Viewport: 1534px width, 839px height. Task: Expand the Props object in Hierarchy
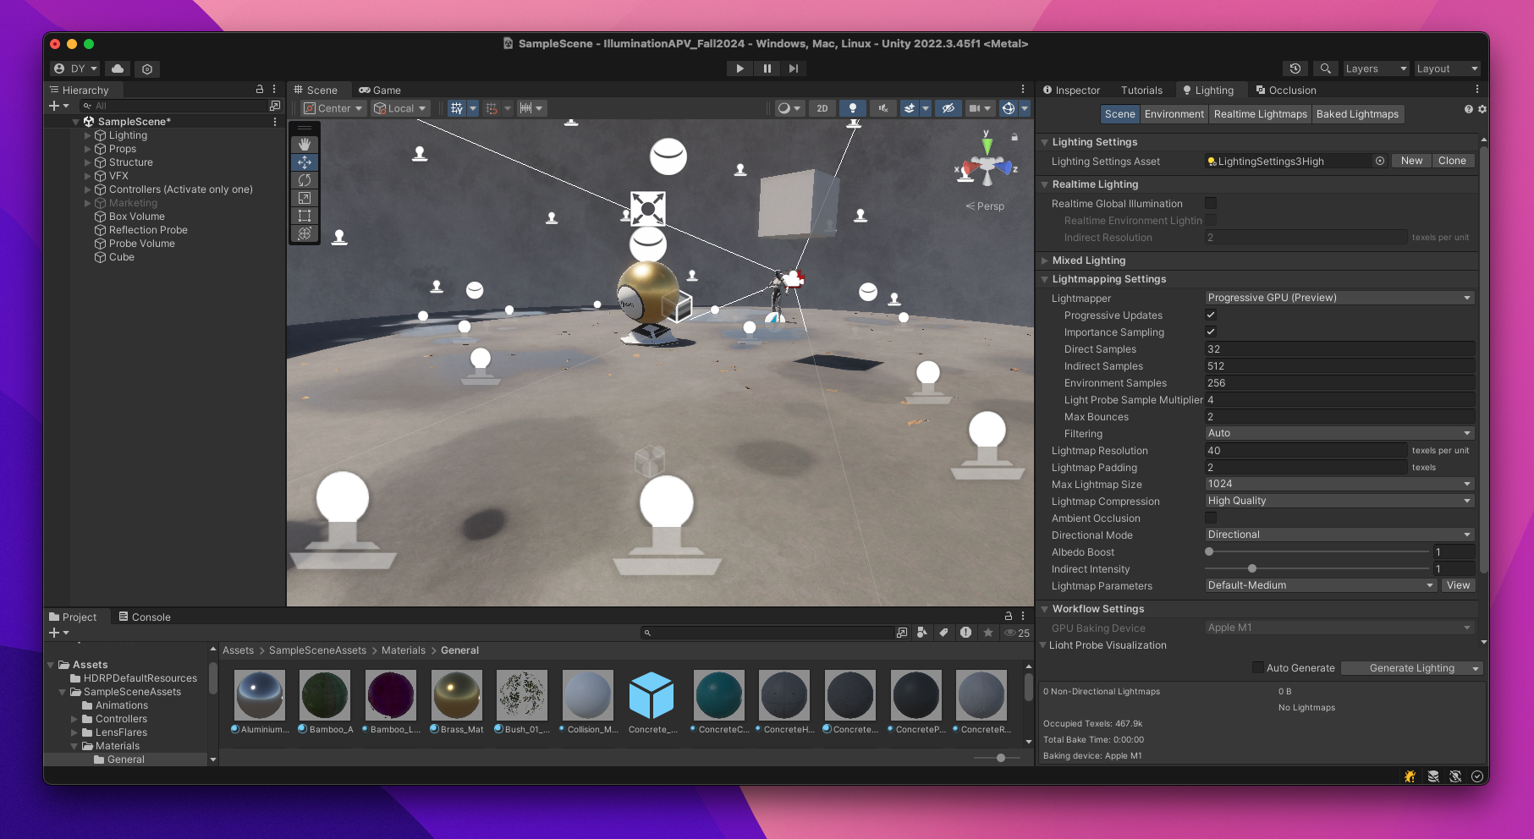87,149
